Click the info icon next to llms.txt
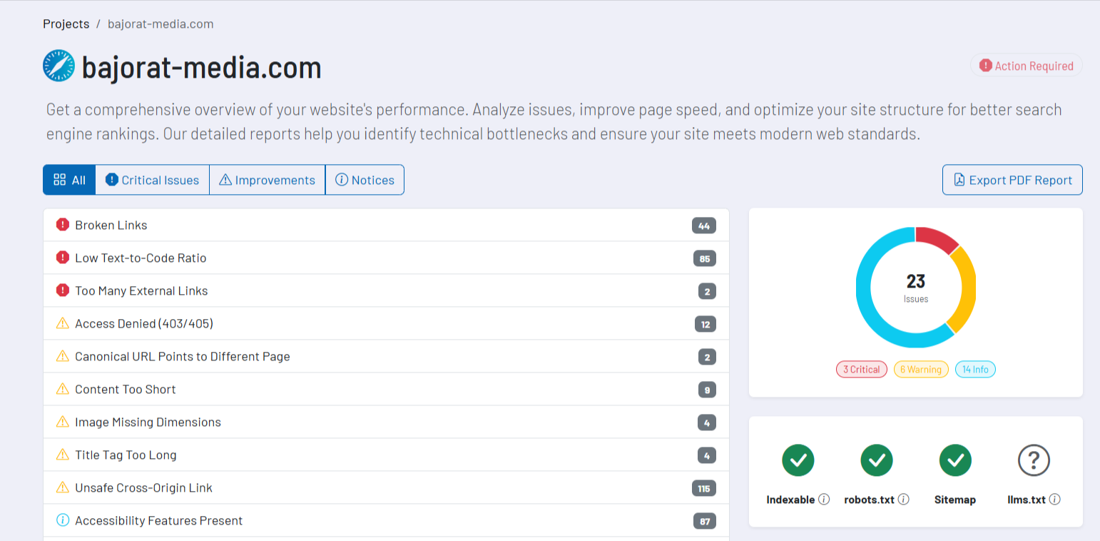The image size is (1100, 541). pyautogui.click(x=1055, y=500)
